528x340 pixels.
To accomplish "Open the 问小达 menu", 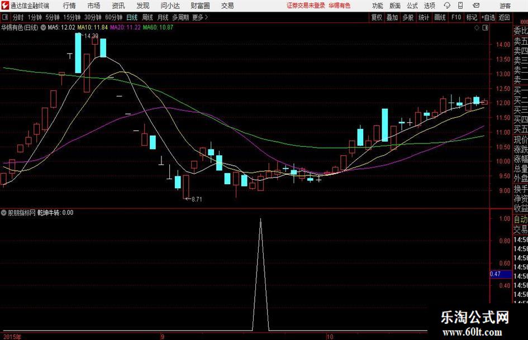I will point(170,6).
